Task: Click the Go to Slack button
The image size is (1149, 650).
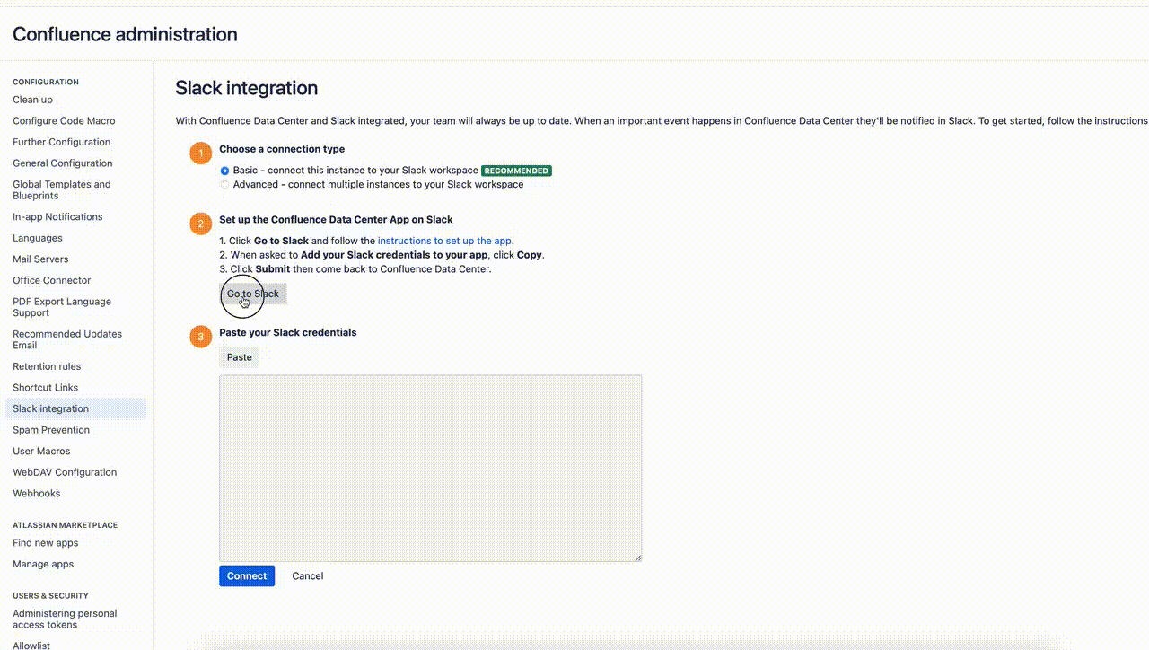Action: click(x=253, y=294)
